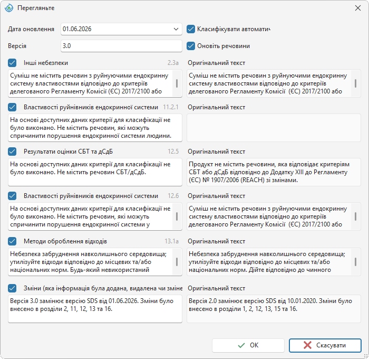Uncheck the Оновіть речовини checkbox
The height and width of the screenshot is (359, 369).
(191, 46)
